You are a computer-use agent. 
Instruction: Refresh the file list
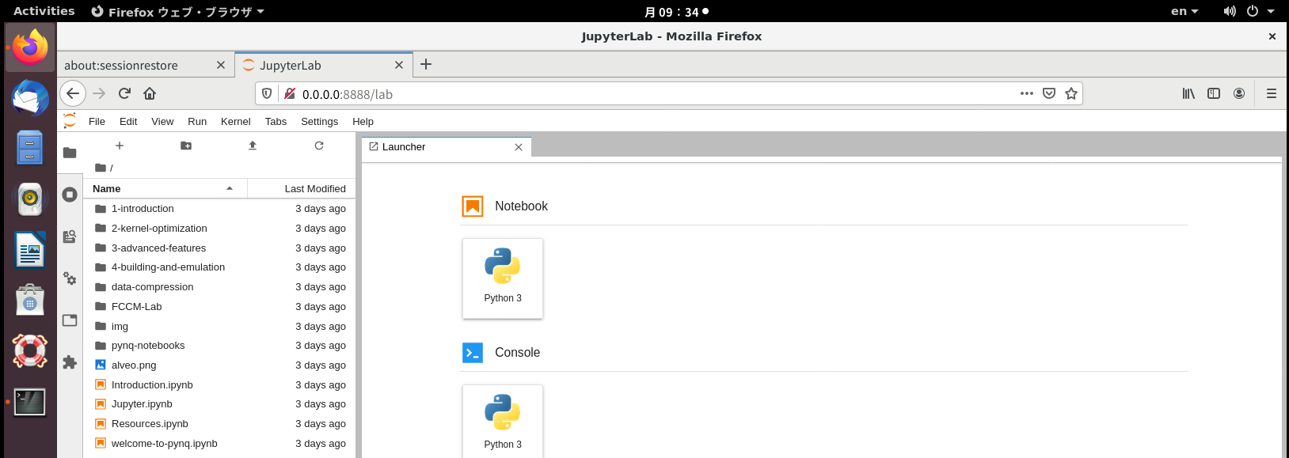(319, 146)
